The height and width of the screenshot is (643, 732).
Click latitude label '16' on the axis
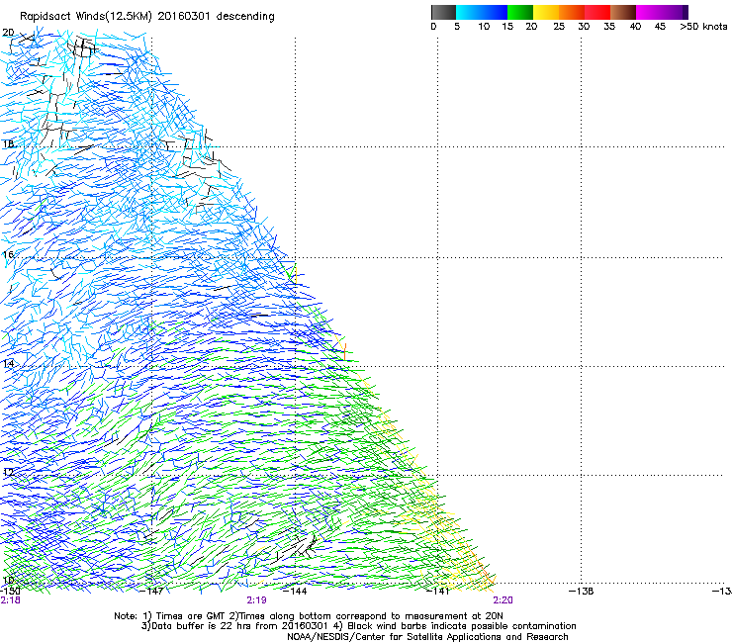coord(8,254)
